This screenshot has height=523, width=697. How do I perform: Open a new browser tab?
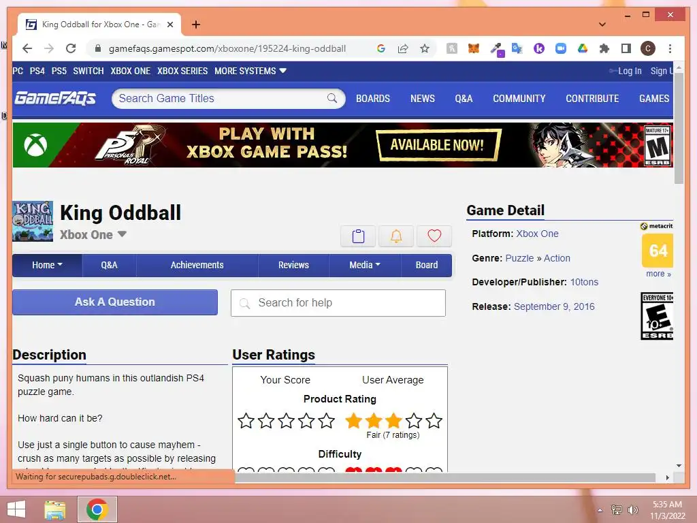(x=195, y=25)
